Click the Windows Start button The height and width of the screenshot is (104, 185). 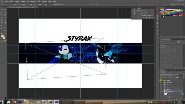2,102
